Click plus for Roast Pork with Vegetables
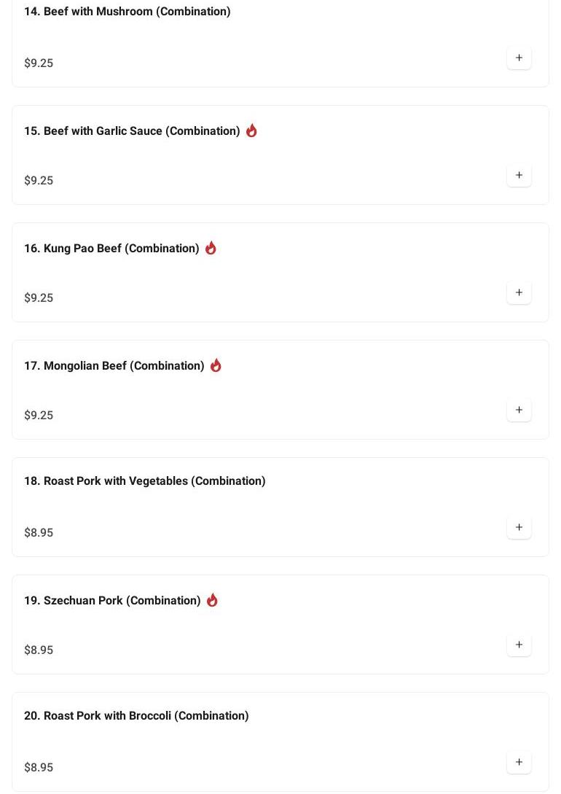 pos(519,528)
